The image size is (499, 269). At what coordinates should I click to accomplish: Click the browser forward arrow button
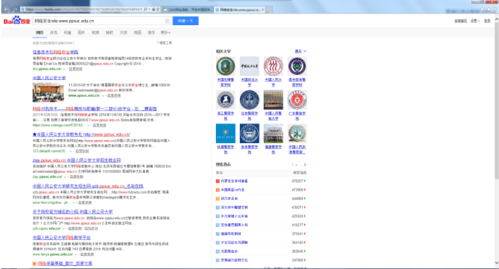point(15,10)
